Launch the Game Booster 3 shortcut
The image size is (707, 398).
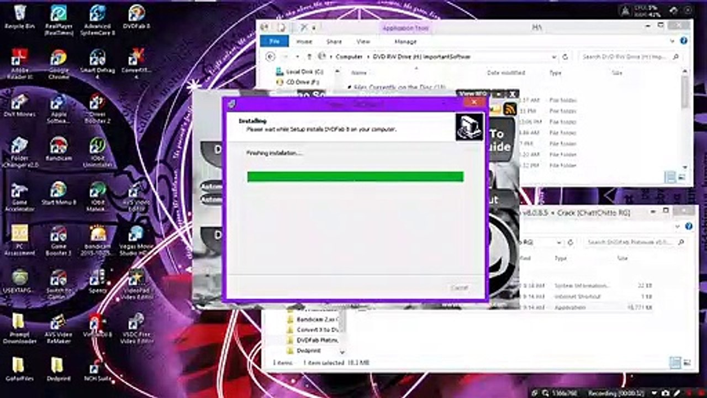point(59,241)
